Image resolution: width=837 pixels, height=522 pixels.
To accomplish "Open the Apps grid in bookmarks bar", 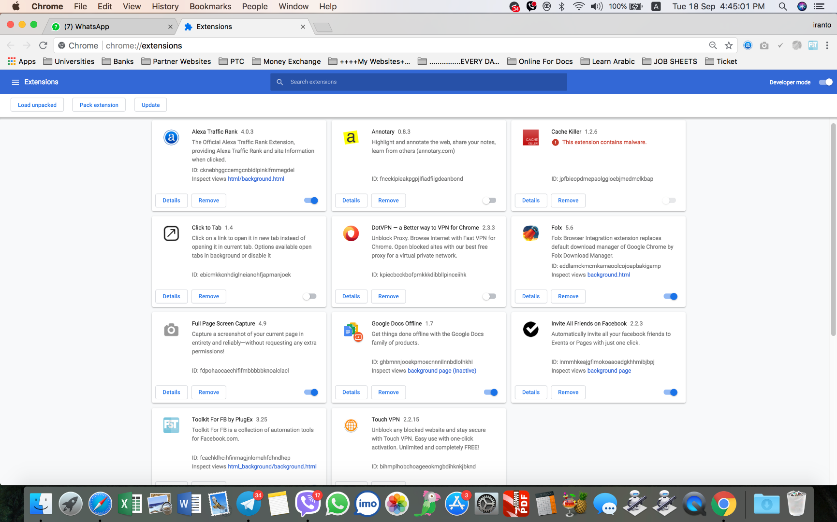I will tap(22, 61).
